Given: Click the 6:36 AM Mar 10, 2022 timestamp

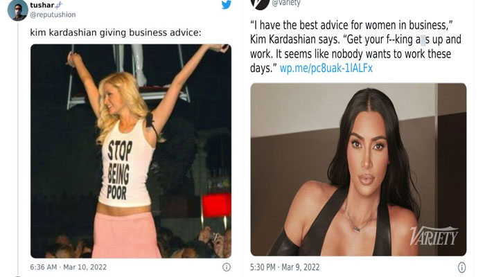Looking at the screenshot, I should [69, 267].
